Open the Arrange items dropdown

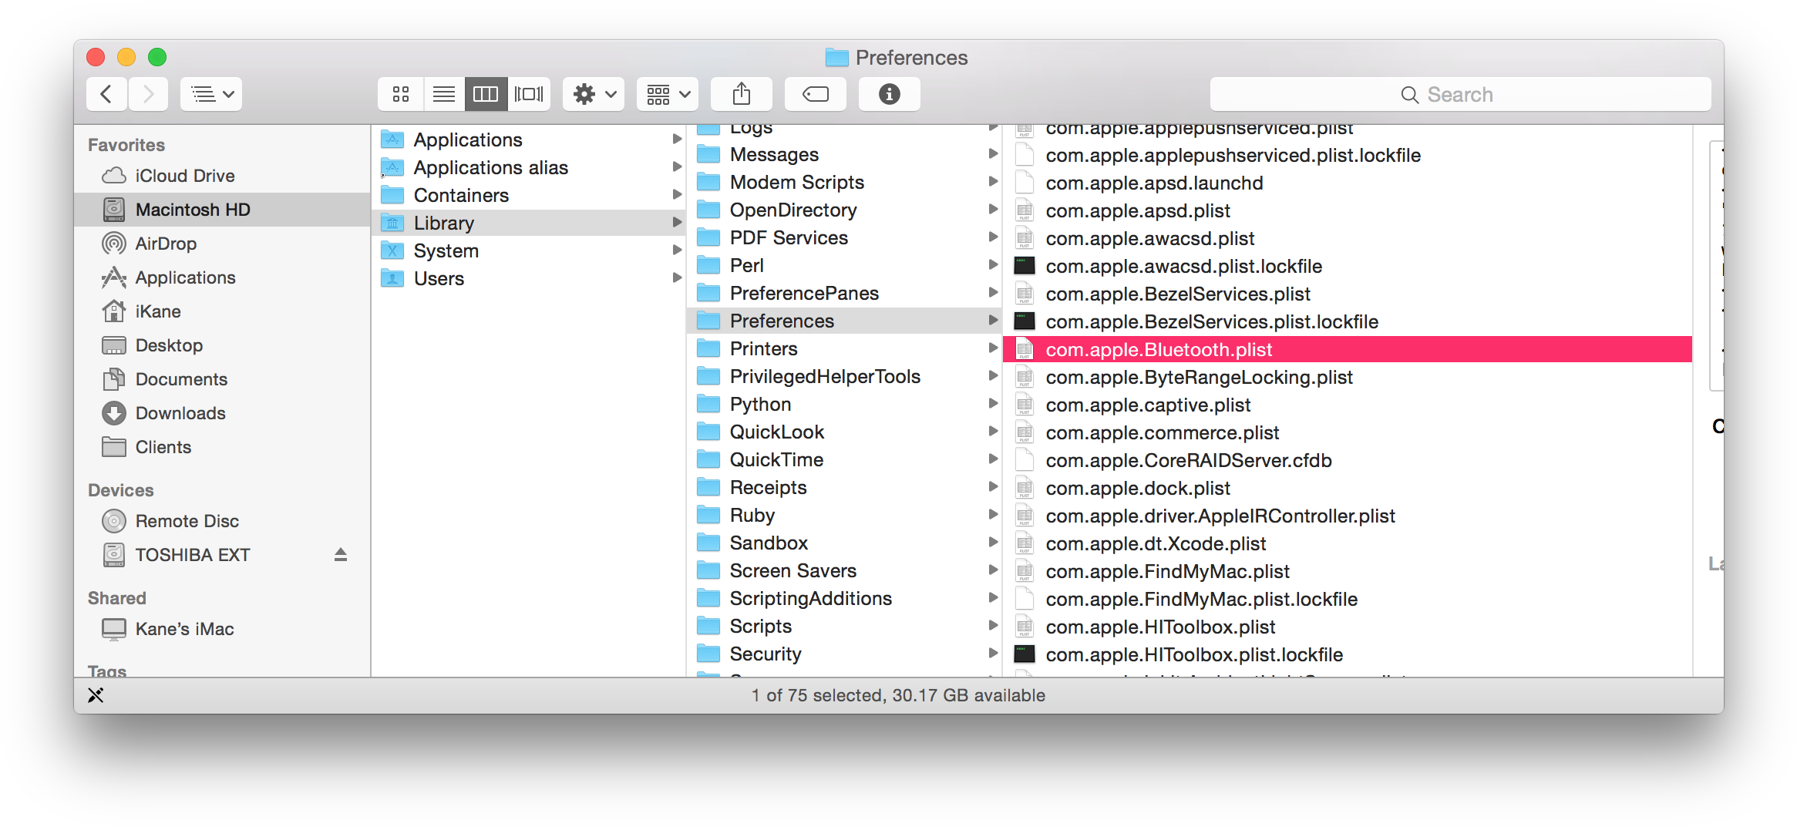pyautogui.click(x=667, y=94)
